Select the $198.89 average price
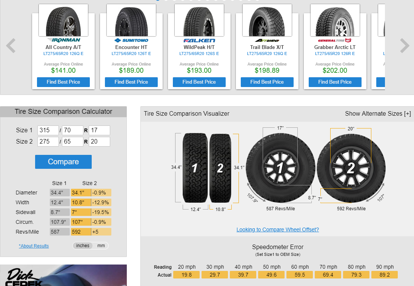This screenshot has width=414, height=286. point(267,70)
